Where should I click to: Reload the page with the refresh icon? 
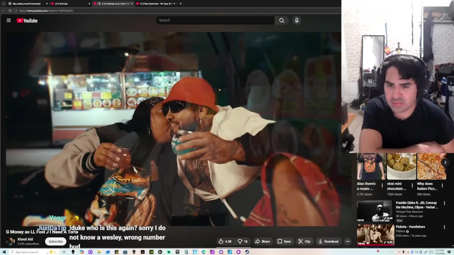(x=10, y=11)
